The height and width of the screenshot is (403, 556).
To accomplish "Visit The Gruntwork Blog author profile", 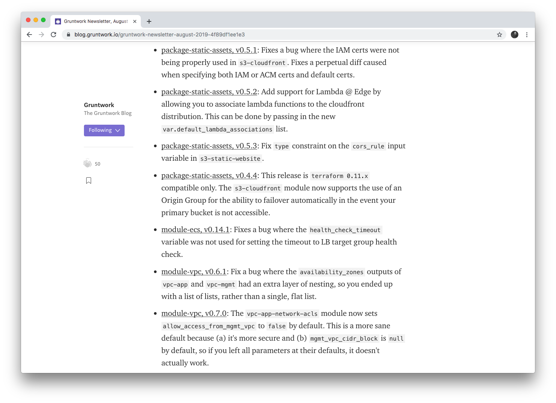I will pyautogui.click(x=108, y=113).
